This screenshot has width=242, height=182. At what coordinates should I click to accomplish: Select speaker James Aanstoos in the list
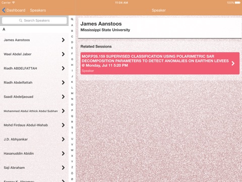[x=34, y=40]
